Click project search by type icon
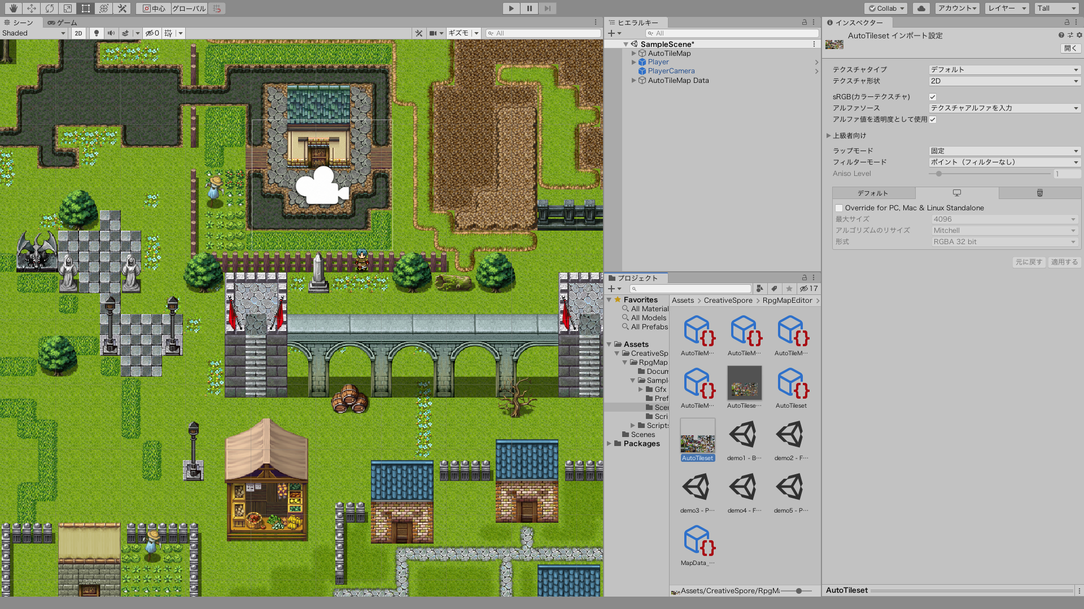1084x609 pixels. click(760, 289)
